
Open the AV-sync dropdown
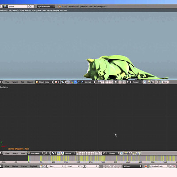coord(132,166)
